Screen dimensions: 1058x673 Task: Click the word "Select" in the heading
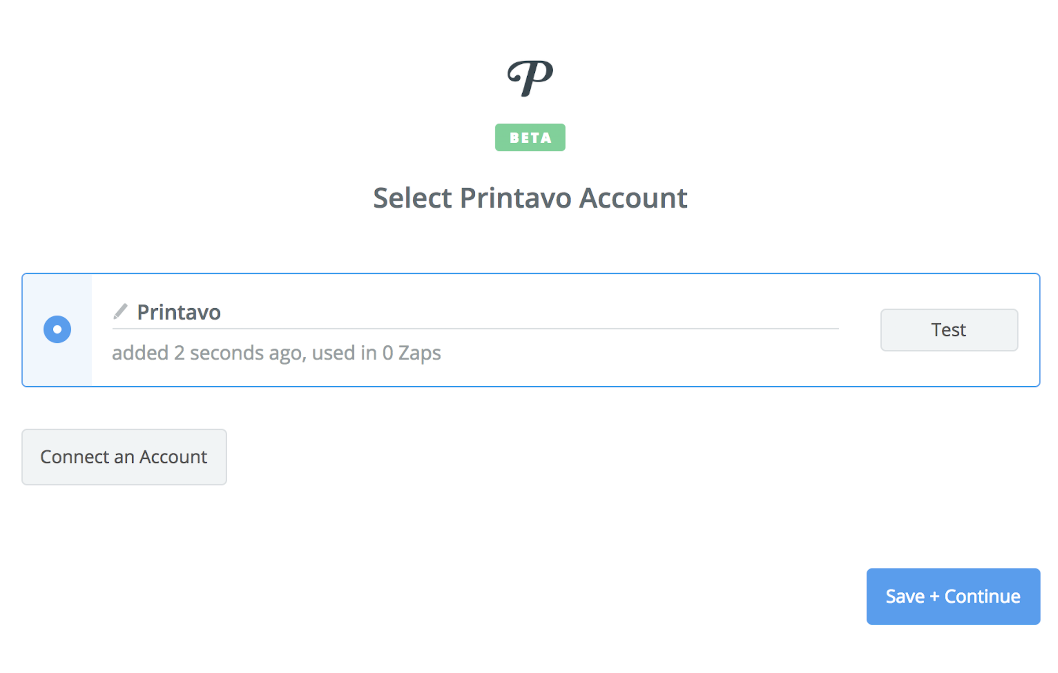[x=412, y=198]
